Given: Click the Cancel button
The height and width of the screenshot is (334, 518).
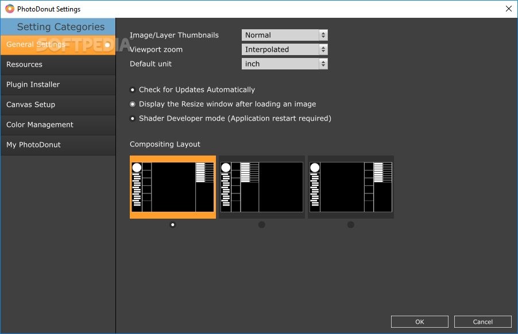Looking at the screenshot, I should coord(482,322).
